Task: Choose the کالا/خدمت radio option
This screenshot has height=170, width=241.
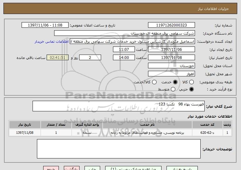Action: click(x=154, y=82)
